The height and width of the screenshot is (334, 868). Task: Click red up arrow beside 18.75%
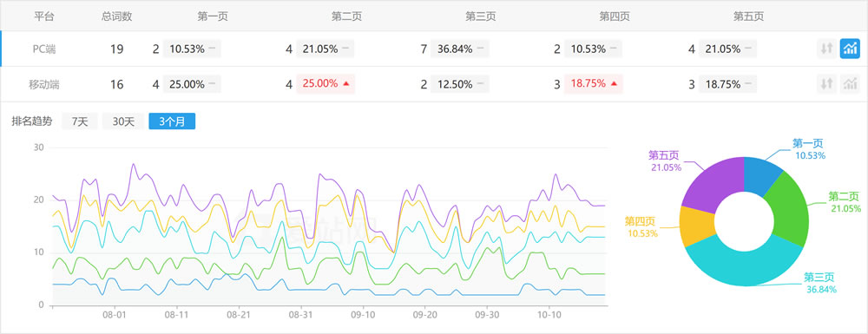[614, 84]
